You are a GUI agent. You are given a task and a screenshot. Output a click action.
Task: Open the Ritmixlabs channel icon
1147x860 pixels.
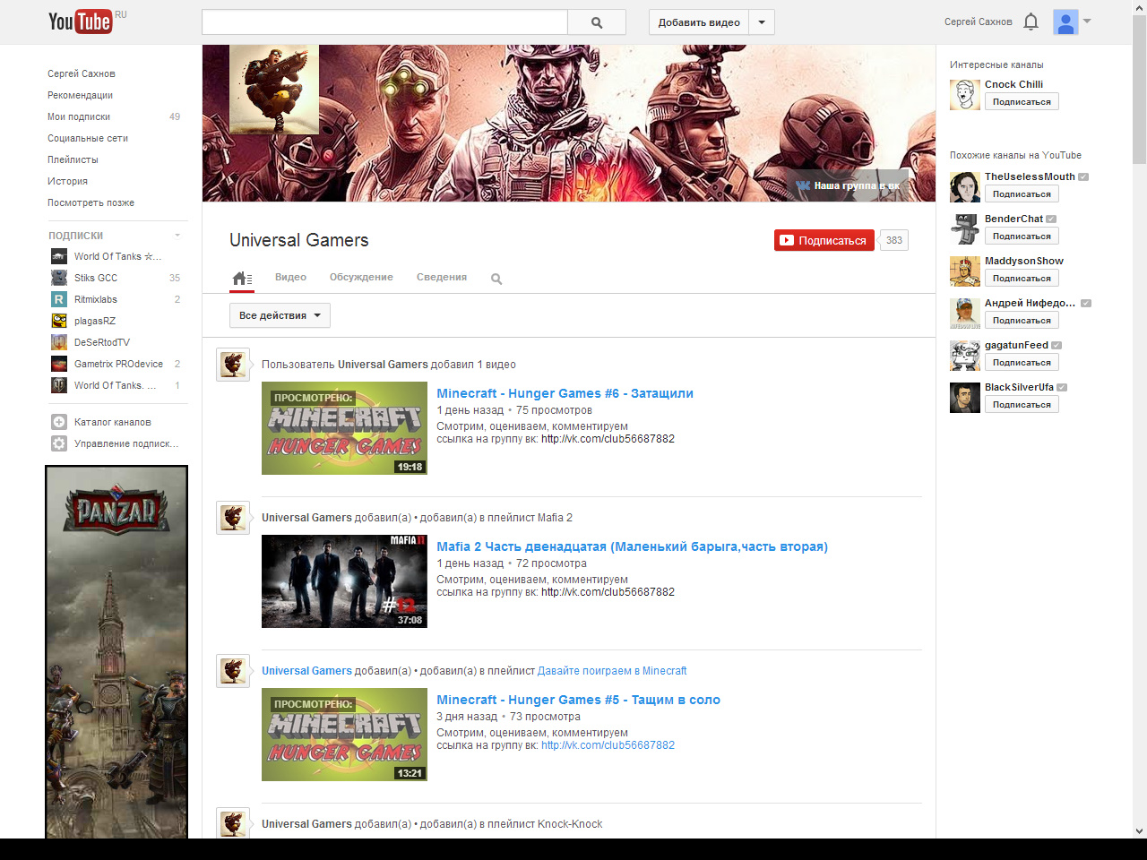tap(59, 299)
